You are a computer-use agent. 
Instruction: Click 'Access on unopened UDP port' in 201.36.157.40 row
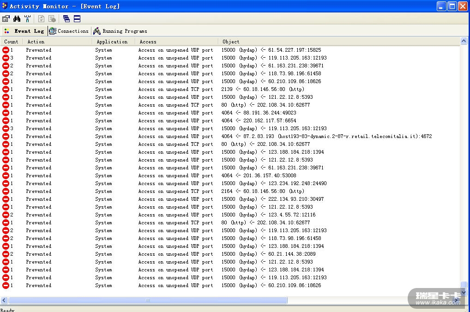click(175, 176)
